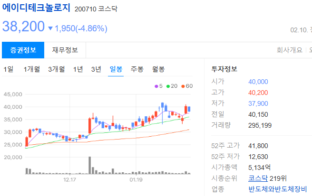Click the 전일 value 40,150
The height and width of the screenshot is (196, 312).
point(258,114)
